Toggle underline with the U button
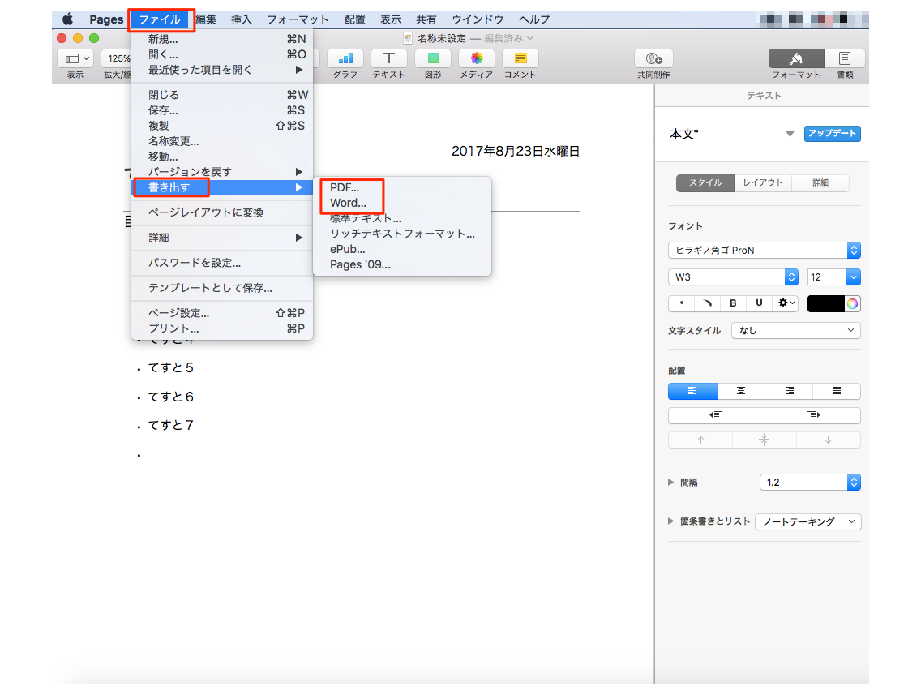Viewport: 921px width, 691px height. [759, 303]
